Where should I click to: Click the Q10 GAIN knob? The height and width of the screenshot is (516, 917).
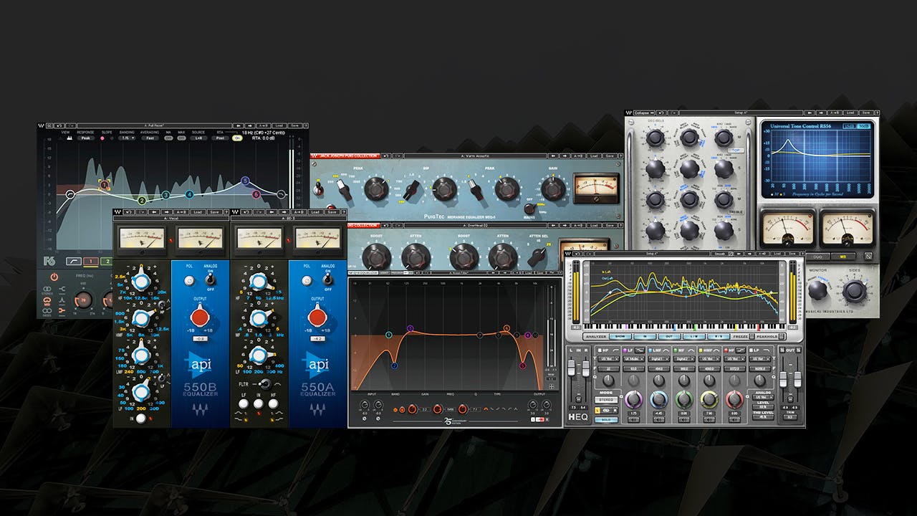pyautogui.click(x=412, y=409)
